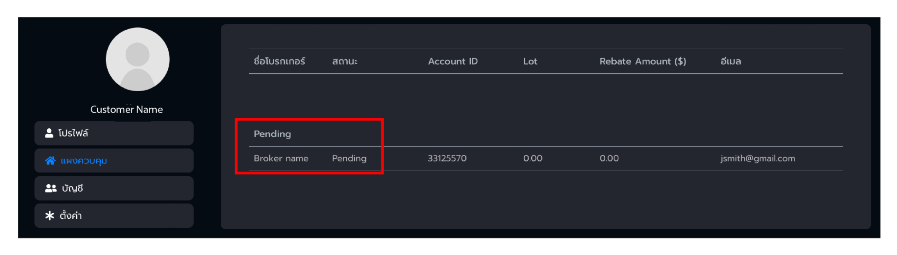The image size is (897, 255).
Task: Click the asterisk icon beside ตั้งค่า
Action: pos(49,215)
